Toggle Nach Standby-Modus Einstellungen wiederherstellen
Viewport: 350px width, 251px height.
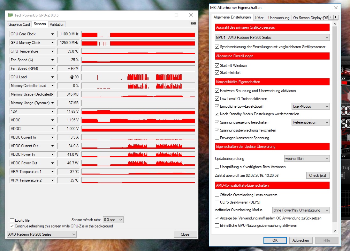coord(217,114)
